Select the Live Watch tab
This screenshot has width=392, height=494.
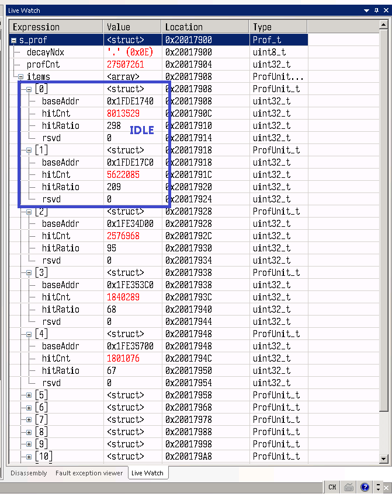[x=147, y=473]
